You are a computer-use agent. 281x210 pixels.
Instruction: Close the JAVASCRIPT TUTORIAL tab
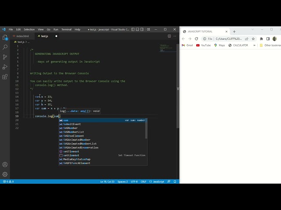[x=227, y=31]
